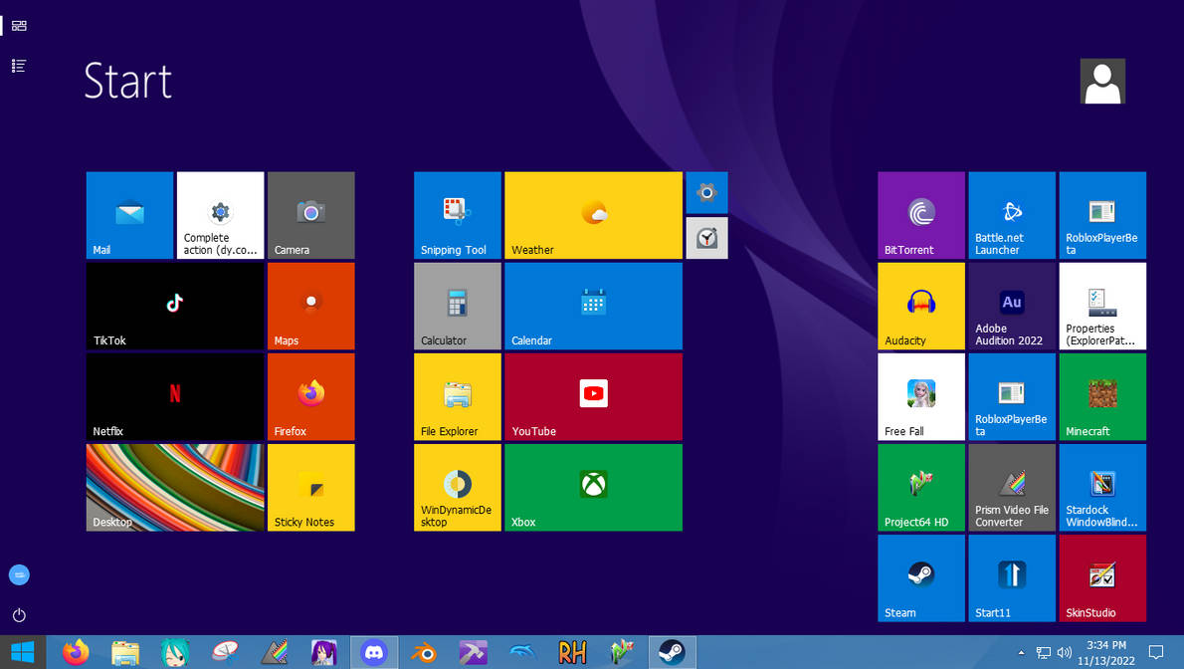Screen dimensions: 1184x669
Task: Open the Sticky Notes tile
Action: pos(311,488)
